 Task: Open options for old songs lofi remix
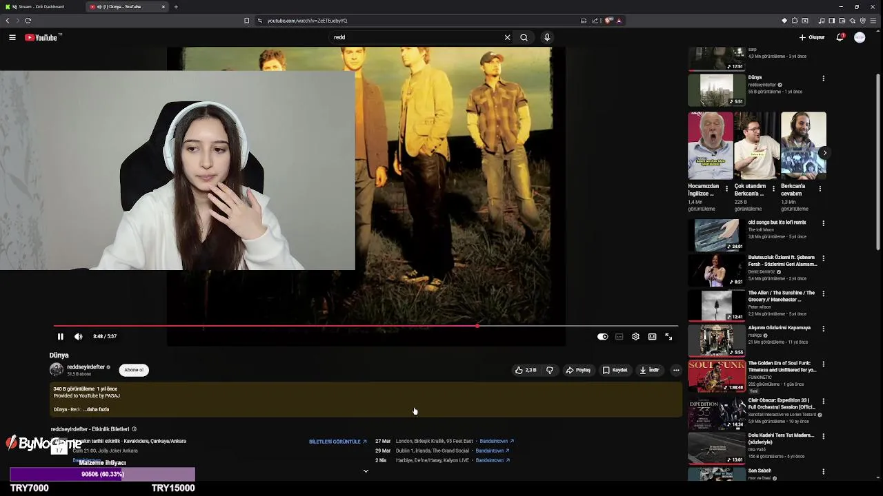click(823, 223)
